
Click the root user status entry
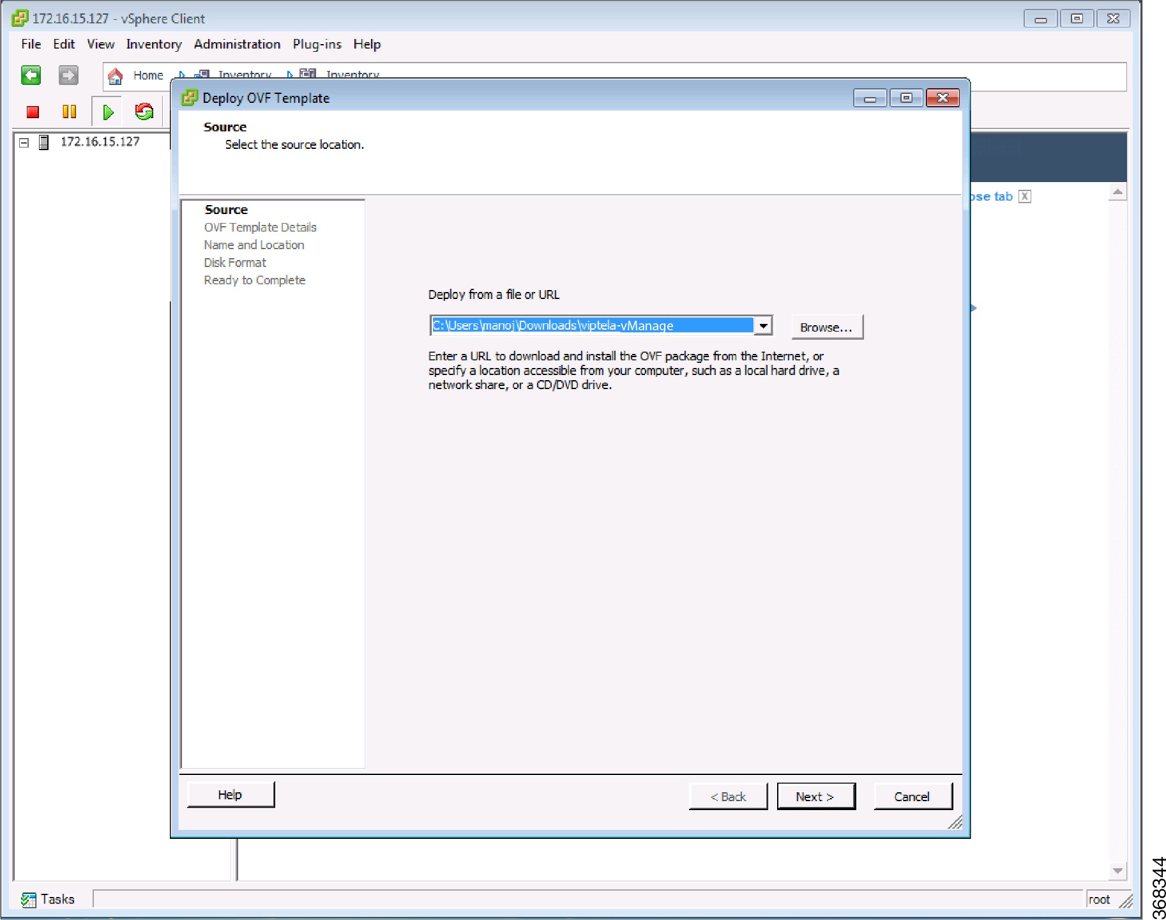pyautogui.click(x=1099, y=900)
